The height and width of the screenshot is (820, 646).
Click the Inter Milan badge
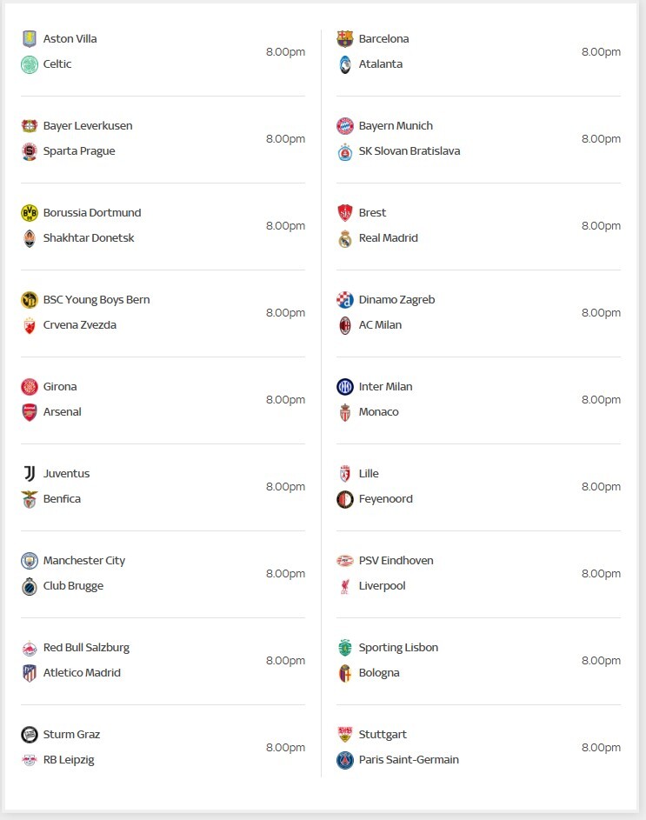tap(344, 387)
